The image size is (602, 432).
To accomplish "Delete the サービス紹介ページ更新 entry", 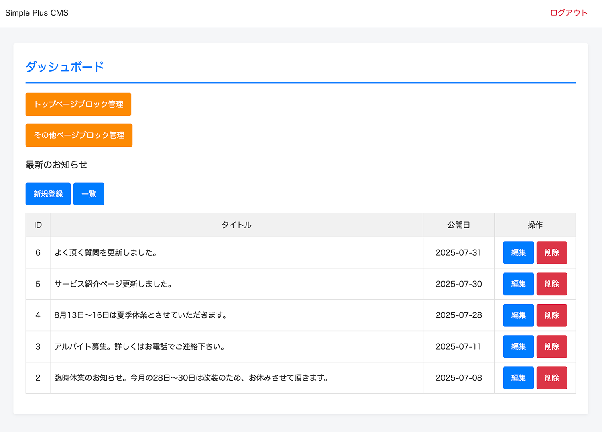I will 551,284.
